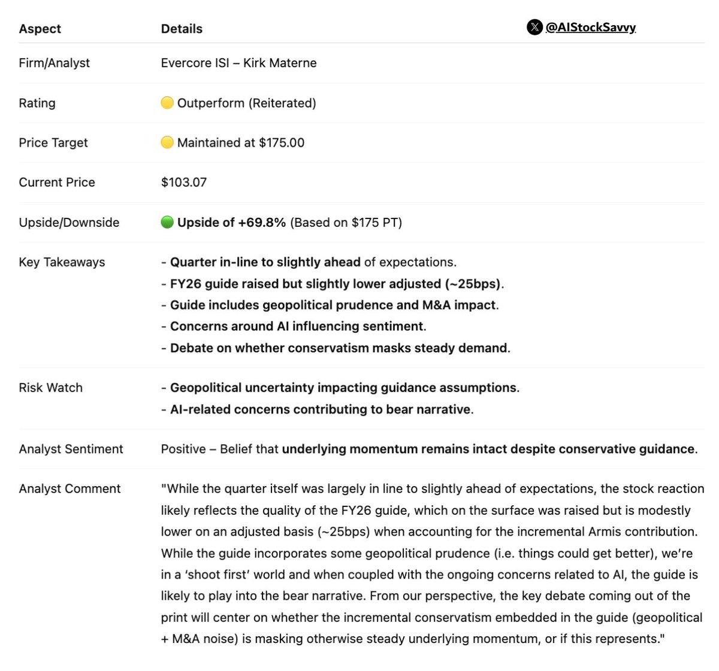The height and width of the screenshot is (671, 719).
Task: Click the yellow circle beside Maintained
Action: pyautogui.click(x=167, y=142)
